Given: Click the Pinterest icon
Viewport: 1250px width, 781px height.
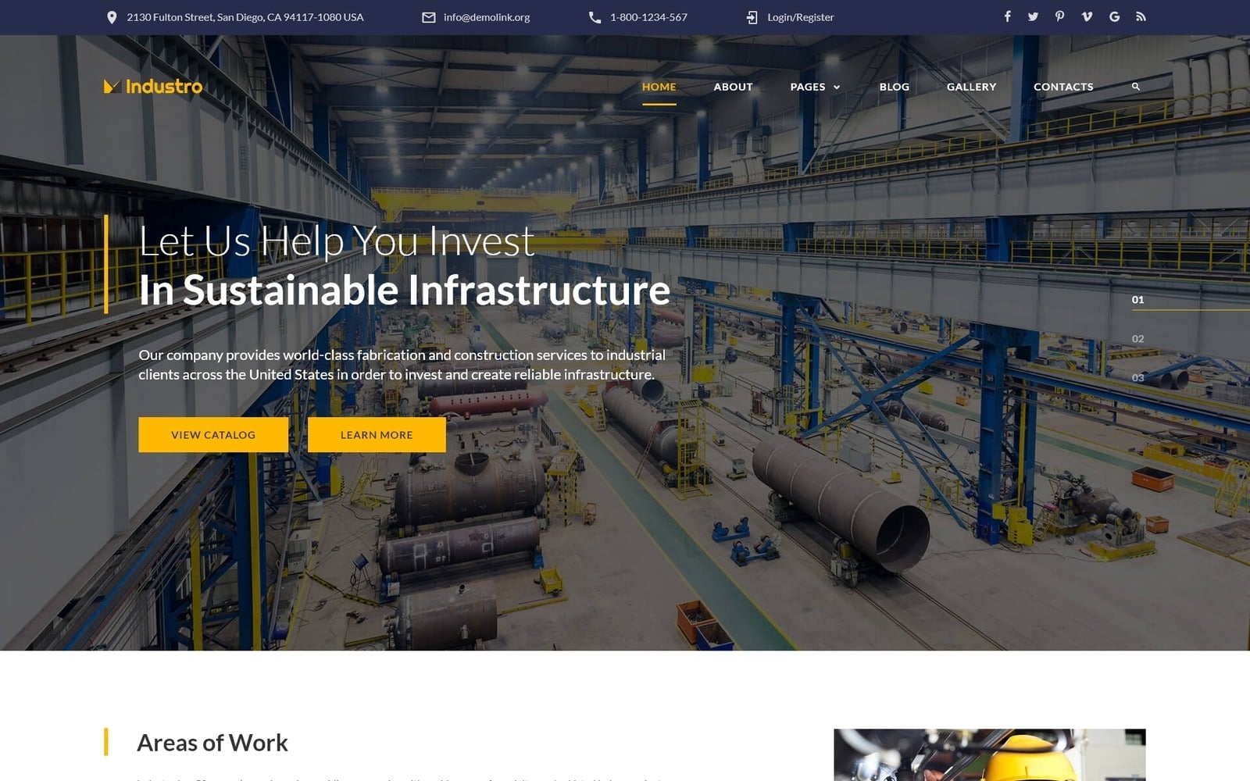Looking at the screenshot, I should click(x=1059, y=16).
